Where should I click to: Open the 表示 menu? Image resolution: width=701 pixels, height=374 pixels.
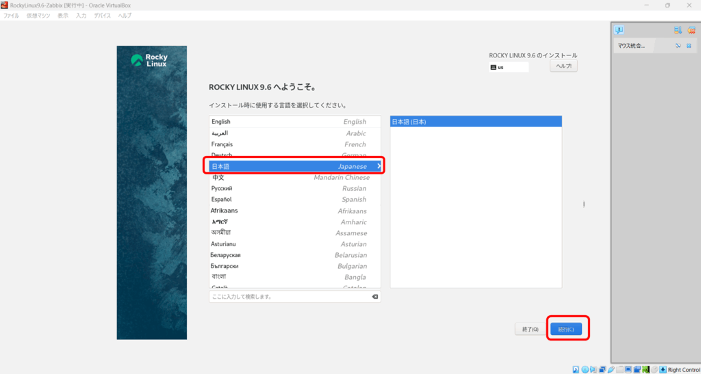(62, 16)
